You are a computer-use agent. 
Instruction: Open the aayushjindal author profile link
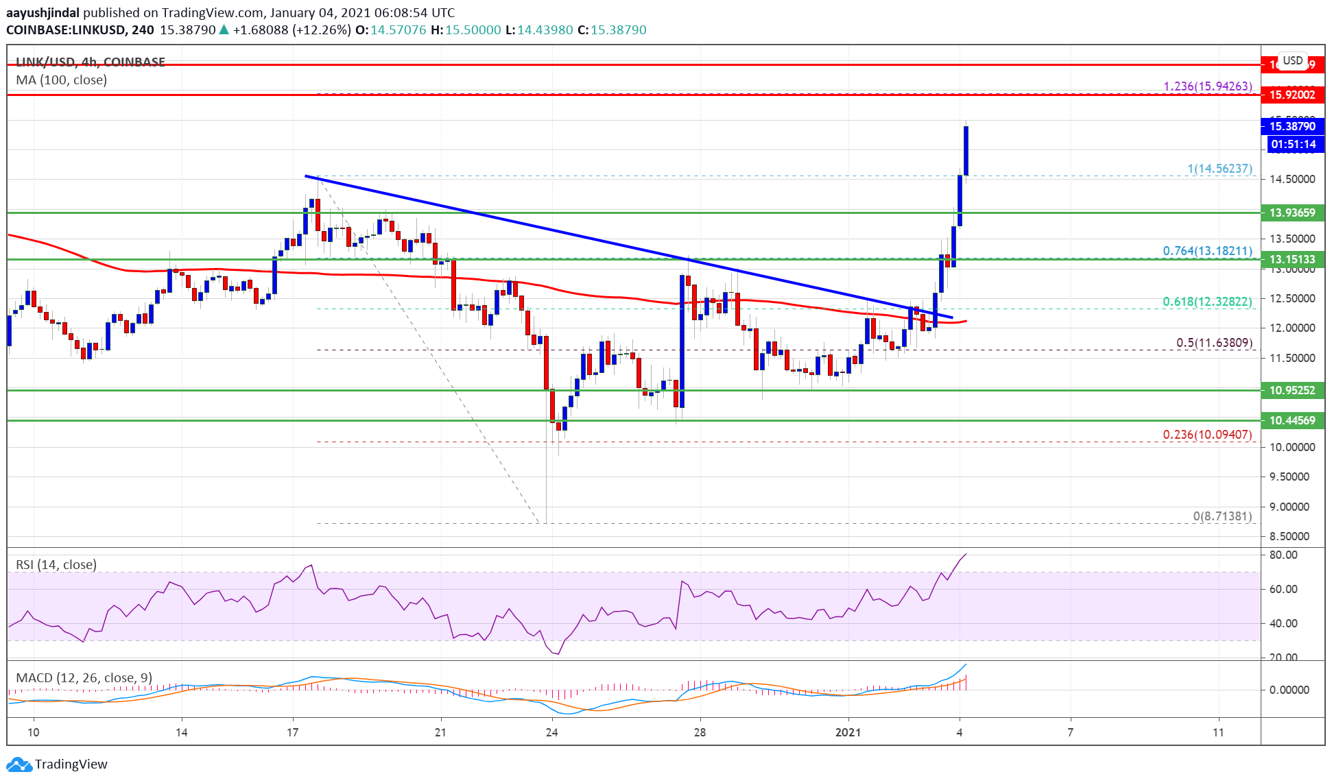43,12
